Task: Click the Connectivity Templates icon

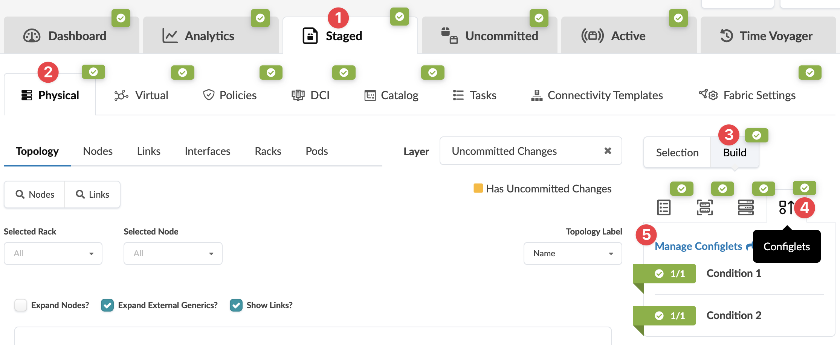Action: (x=537, y=95)
